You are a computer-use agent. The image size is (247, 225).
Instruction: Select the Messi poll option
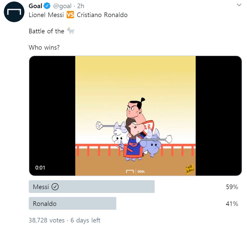92,187
